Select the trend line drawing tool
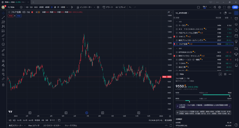The width and height of the screenshot is (239, 128). [x=3, y=18]
